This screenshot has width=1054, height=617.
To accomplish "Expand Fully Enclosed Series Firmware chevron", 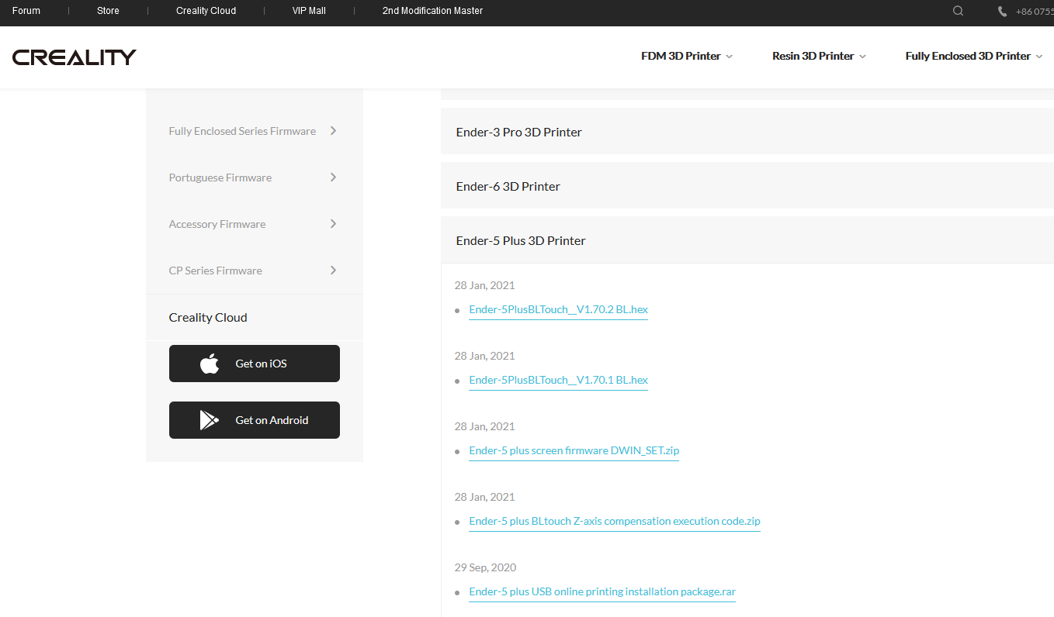I will [x=333, y=131].
